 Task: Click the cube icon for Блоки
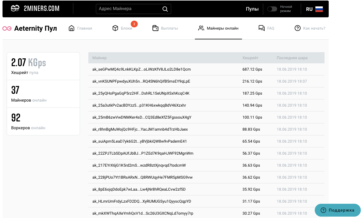(115, 28)
